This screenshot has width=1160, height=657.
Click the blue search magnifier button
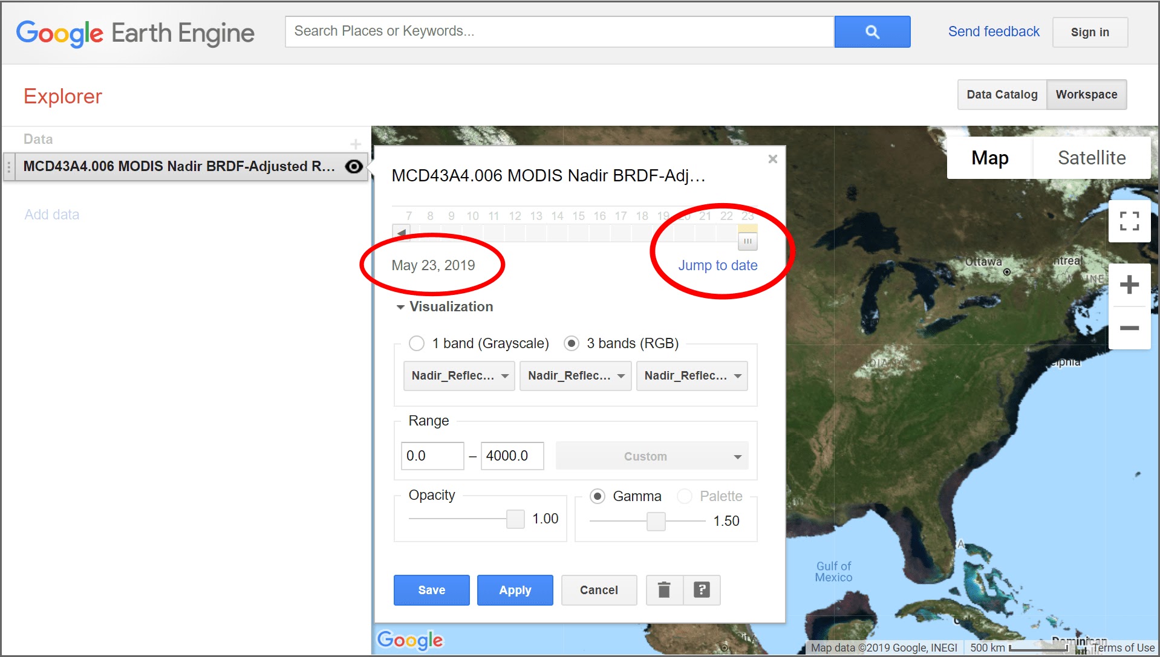[872, 32]
